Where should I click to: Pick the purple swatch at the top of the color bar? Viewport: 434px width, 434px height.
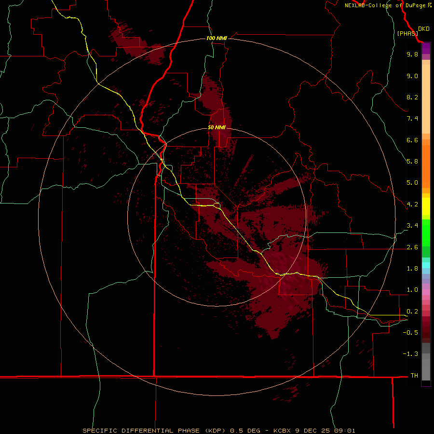pyautogui.click(x=426, y=48)
